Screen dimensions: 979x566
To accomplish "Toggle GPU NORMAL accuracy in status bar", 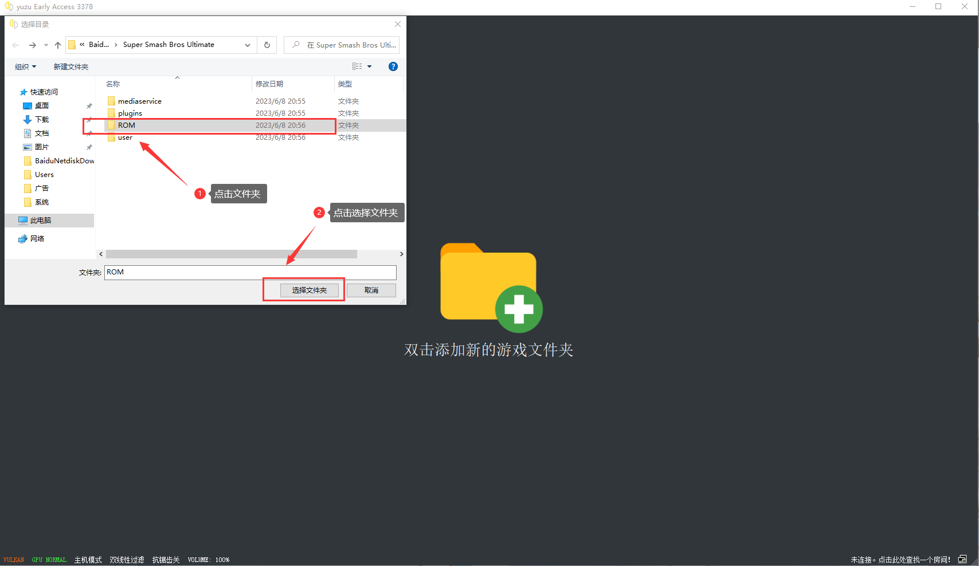I will point(49,560).
